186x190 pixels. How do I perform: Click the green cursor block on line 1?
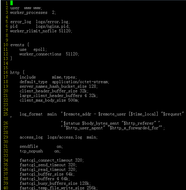(x=12, y=3)
